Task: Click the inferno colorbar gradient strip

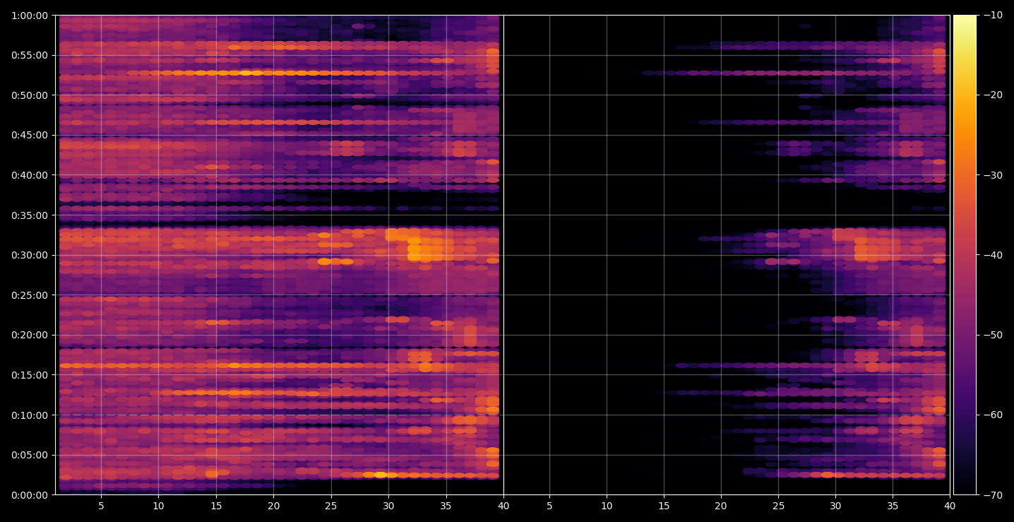Action: (965, 254)
